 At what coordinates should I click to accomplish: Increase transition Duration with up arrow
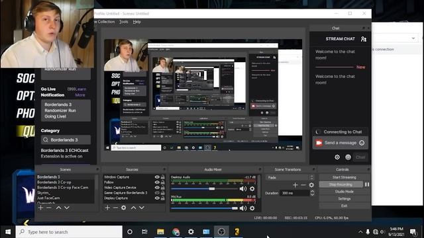(312, 191)
